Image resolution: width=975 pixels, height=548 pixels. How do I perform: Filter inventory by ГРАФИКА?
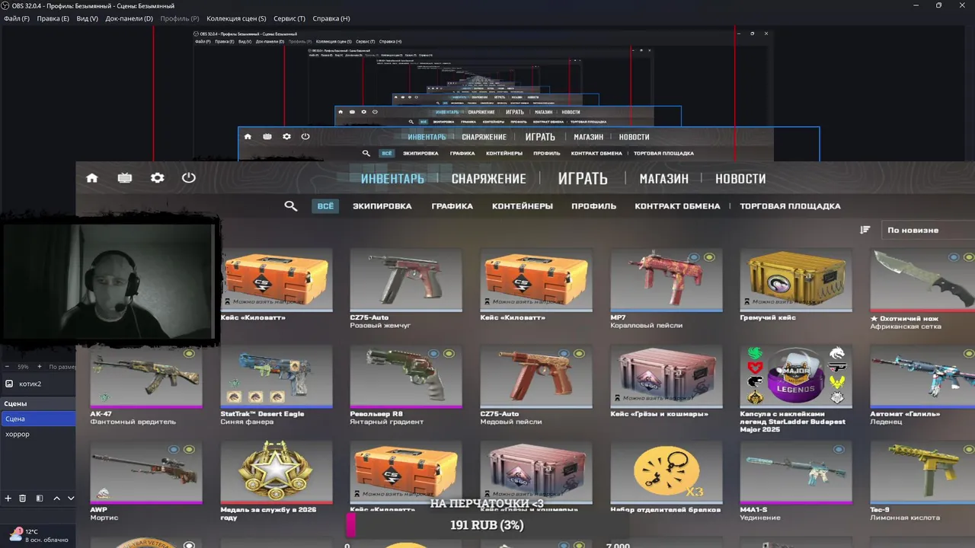tap(452, 206)
